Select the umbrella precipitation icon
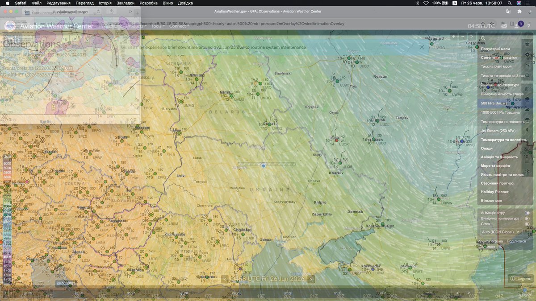536x301 pixels. (528, 119)
